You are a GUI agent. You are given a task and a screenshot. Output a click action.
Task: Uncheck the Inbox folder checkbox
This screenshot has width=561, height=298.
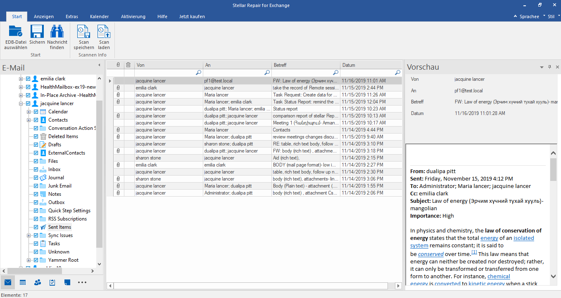pos(36,169)
